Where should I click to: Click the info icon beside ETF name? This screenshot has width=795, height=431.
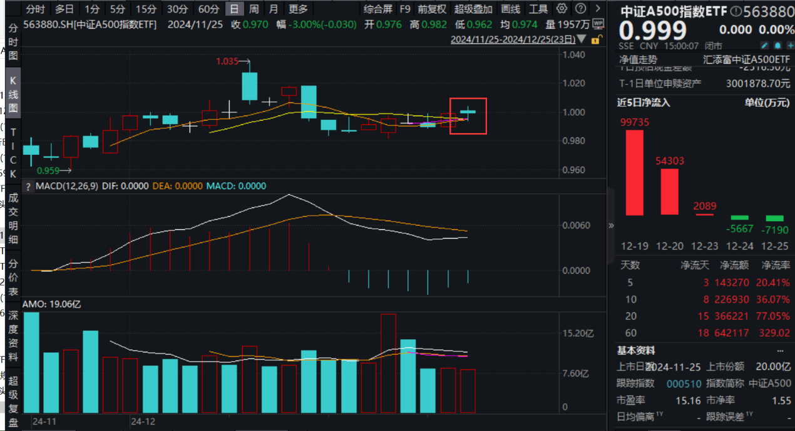pyautogui.click(x=736, y=12)
